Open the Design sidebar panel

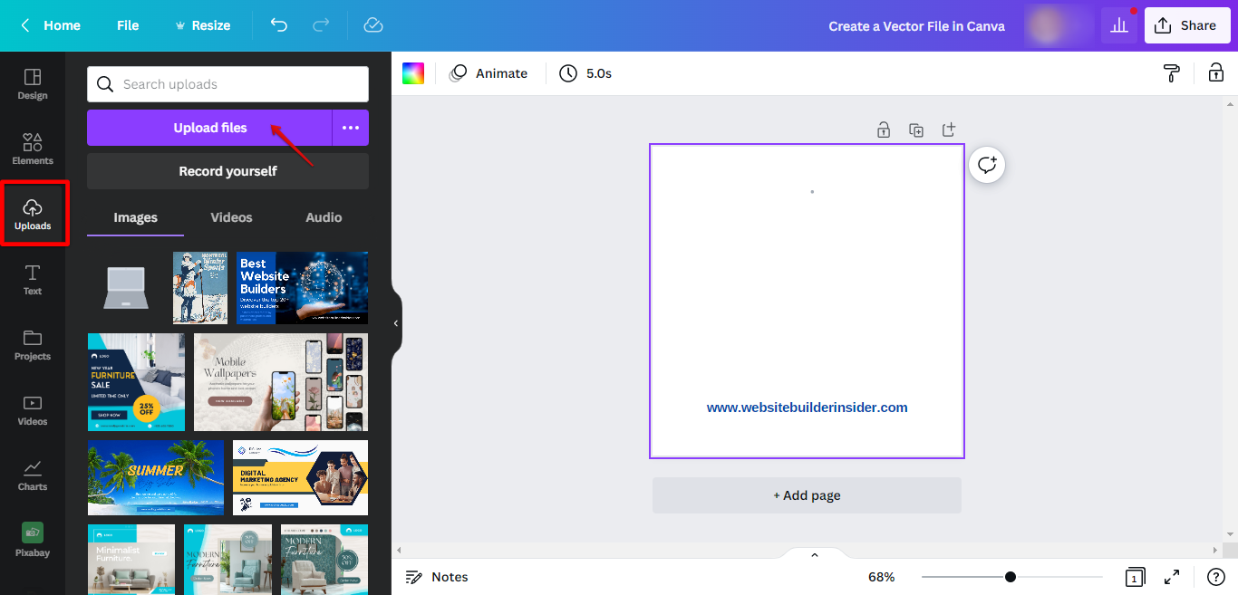33,84
